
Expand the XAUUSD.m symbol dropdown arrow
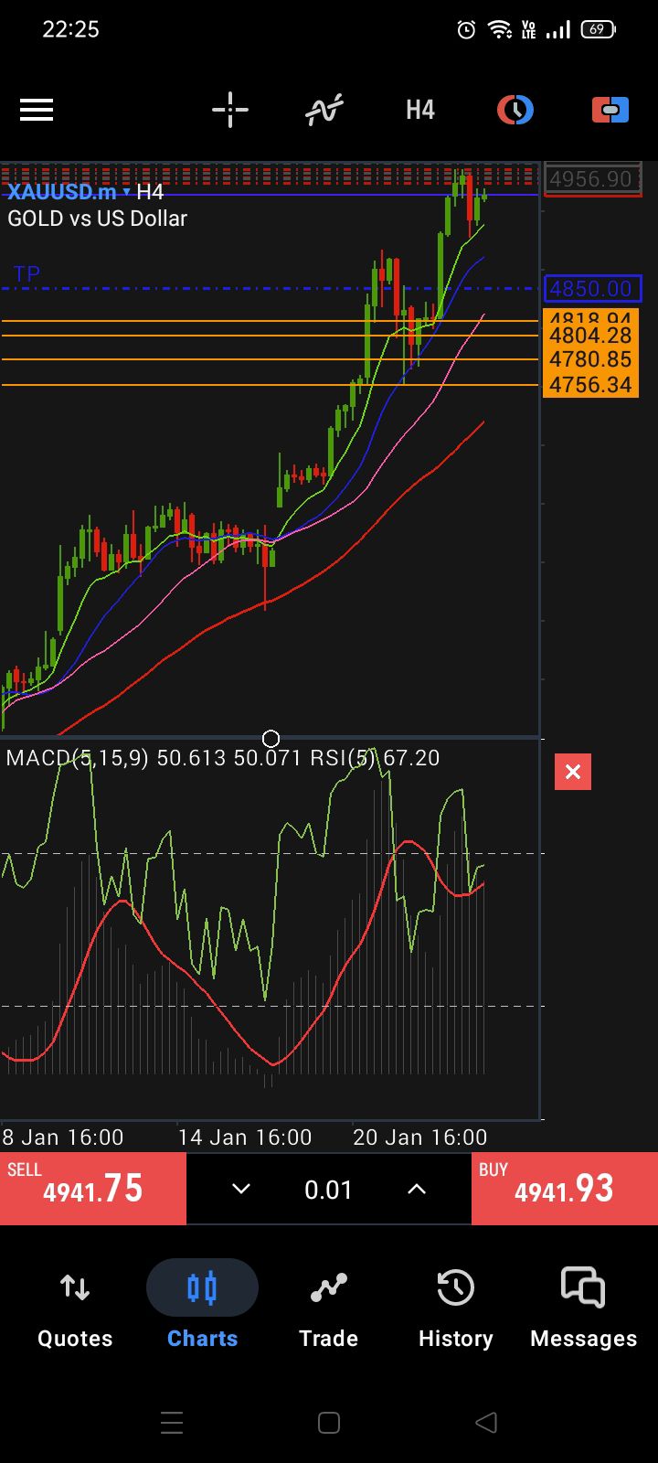click(127, 192)
